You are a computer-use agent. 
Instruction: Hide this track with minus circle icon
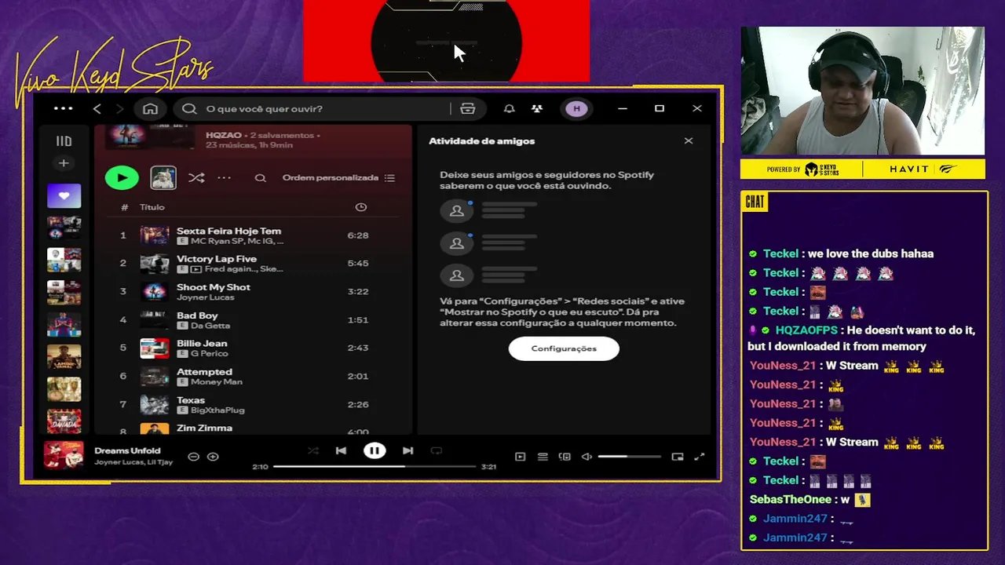(193, 457)
